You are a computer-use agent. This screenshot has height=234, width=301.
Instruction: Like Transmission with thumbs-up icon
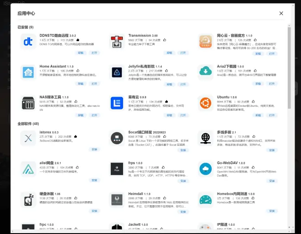tap(165, 40)
